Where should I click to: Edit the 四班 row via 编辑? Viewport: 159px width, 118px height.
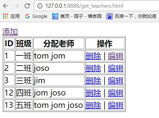tap(115, 93)
